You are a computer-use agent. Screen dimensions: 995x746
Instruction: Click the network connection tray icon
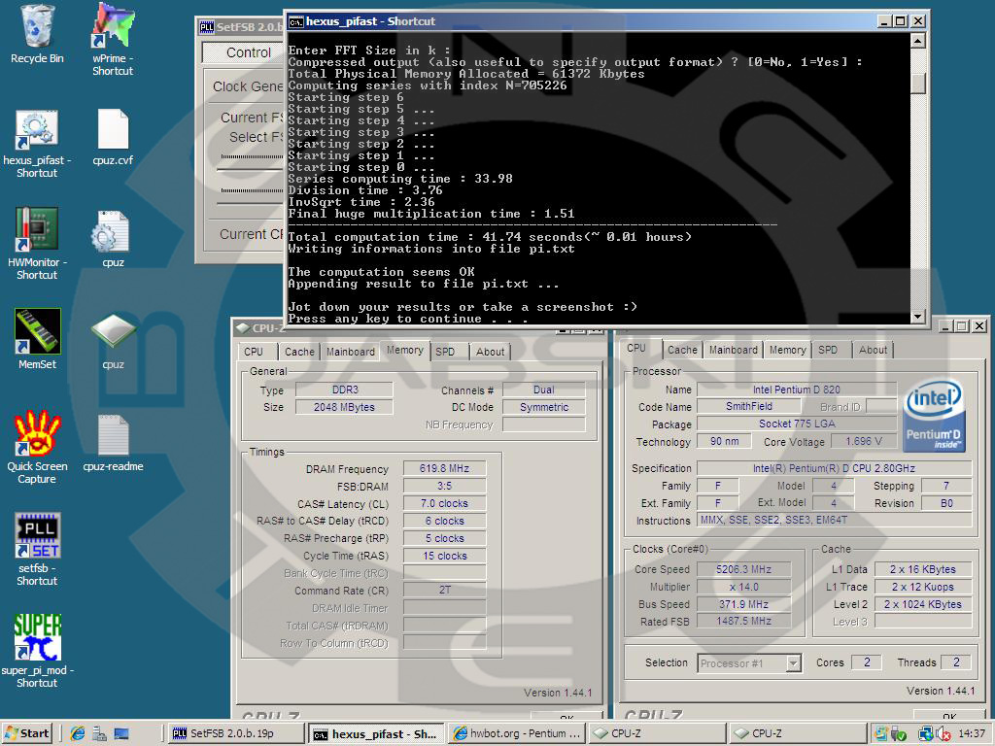[926, 734]
